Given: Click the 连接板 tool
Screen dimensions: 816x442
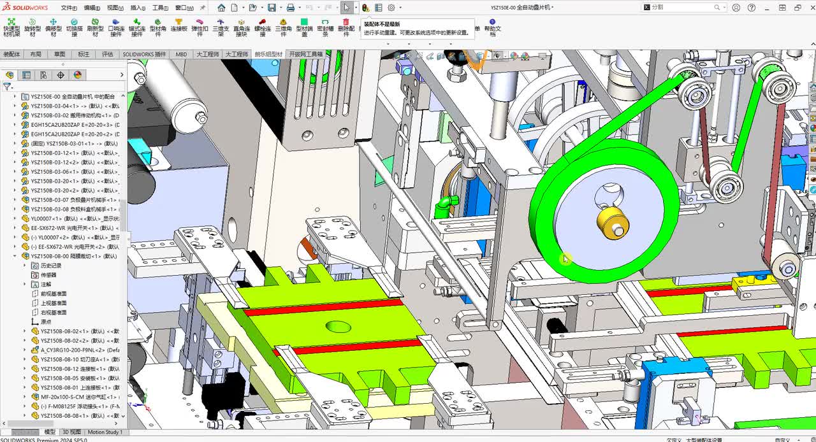Looking at the screenshot, I should [x=178, y=25].
